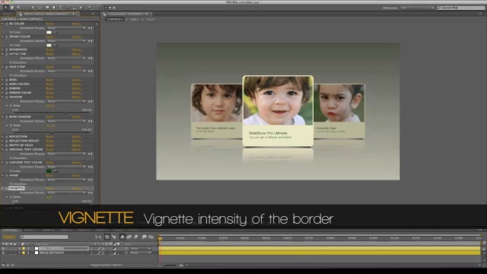
Task: Hide the MAIN CONTROLS layer eye
Action: 3,249
